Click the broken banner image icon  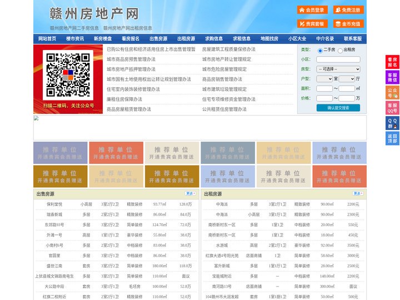(36, 118)
